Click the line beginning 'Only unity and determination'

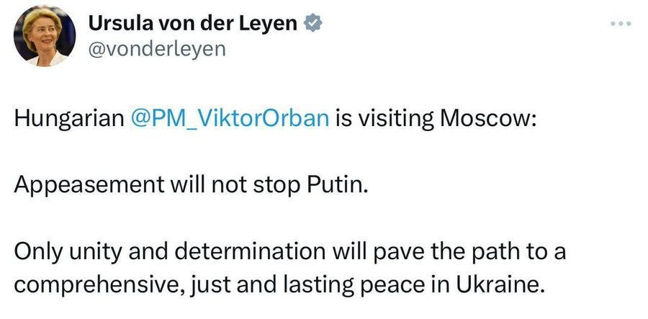pos(289,253)
